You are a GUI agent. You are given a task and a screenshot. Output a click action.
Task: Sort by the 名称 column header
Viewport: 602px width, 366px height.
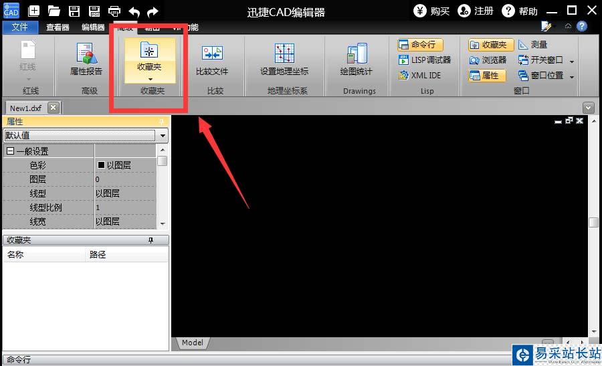[x=43, y=254]
